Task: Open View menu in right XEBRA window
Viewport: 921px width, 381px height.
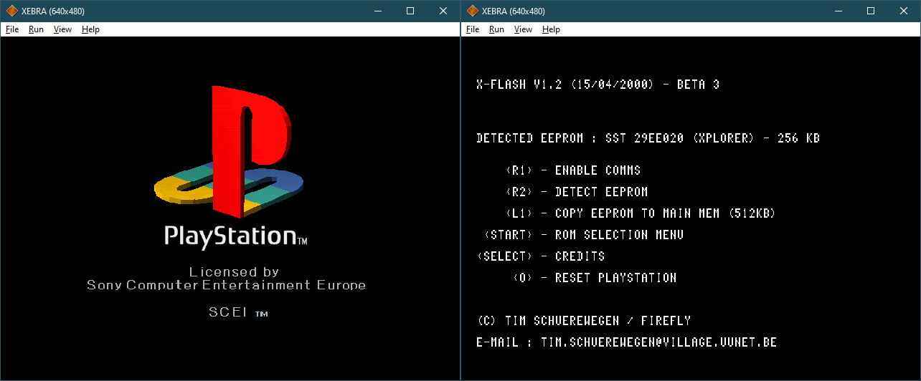Action: coord(523,29)
